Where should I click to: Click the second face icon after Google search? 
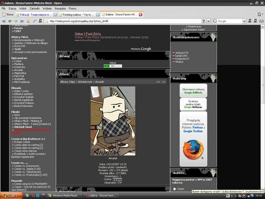point(255,21)
